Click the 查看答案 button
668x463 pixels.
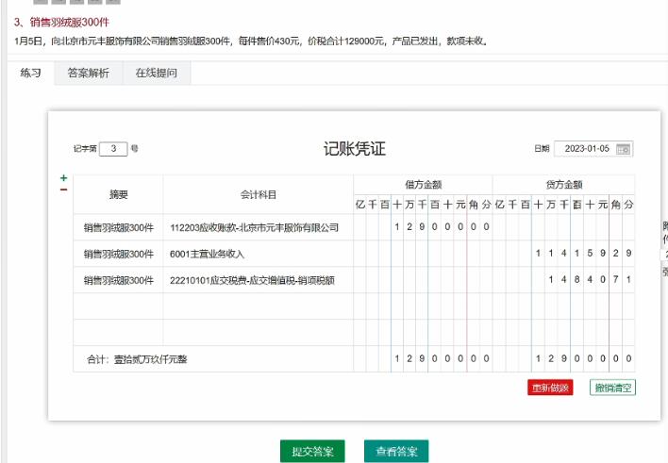pyautogui.click(x=396, y=451)
